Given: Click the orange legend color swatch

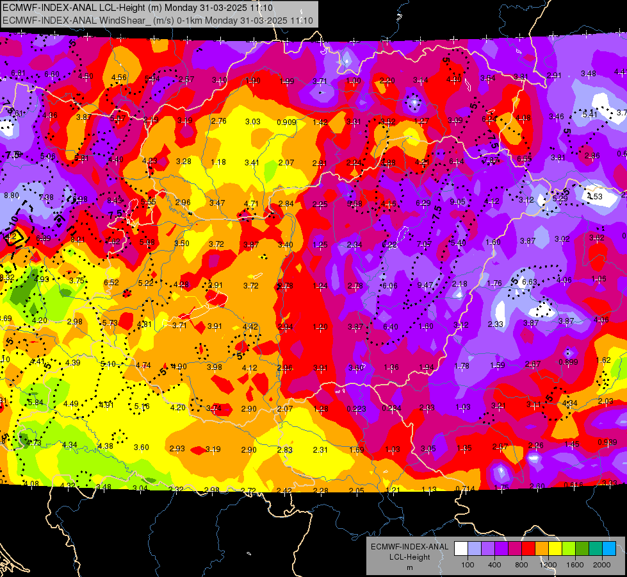Looking at the screenshot, I should 542,548.
